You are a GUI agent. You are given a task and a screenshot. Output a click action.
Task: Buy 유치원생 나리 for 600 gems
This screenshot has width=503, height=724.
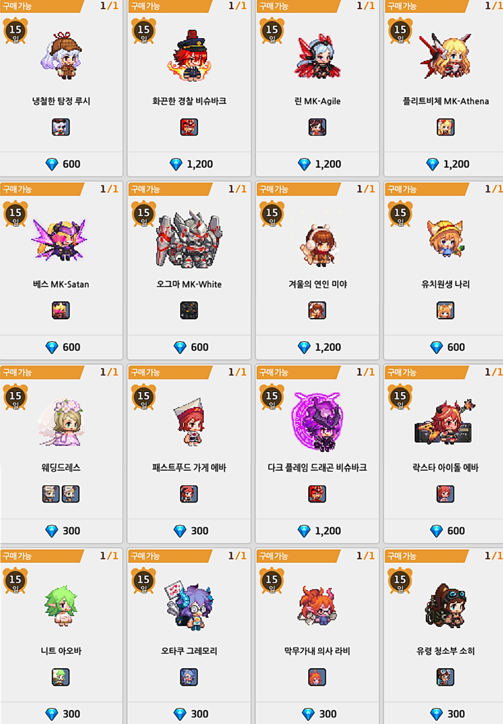pyautogui.click(x=447, y=348)
